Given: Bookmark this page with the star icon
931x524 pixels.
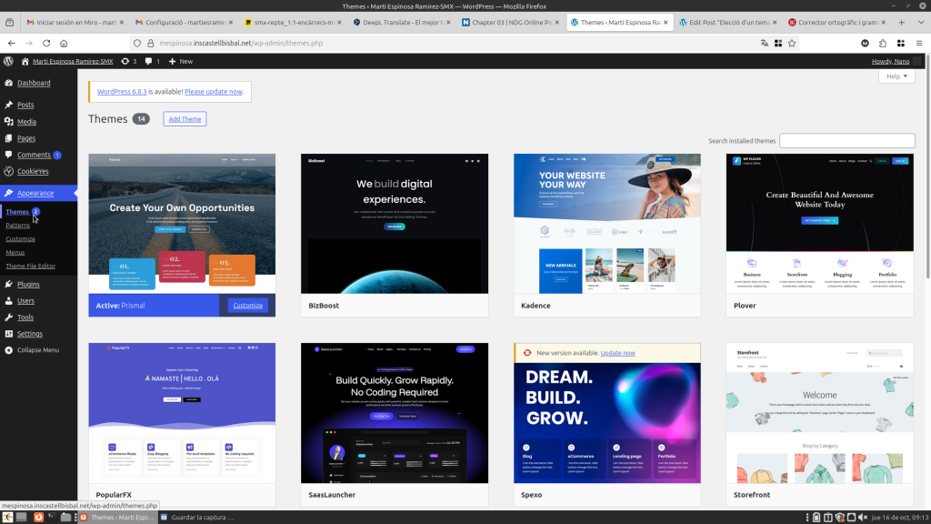Looking at the screenshot, I should pyautogui.click(x=792, y=43).
